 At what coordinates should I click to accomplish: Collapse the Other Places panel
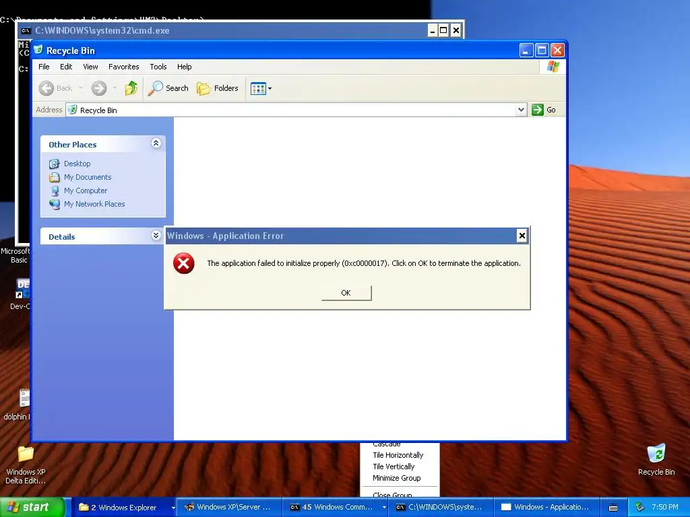156,143
